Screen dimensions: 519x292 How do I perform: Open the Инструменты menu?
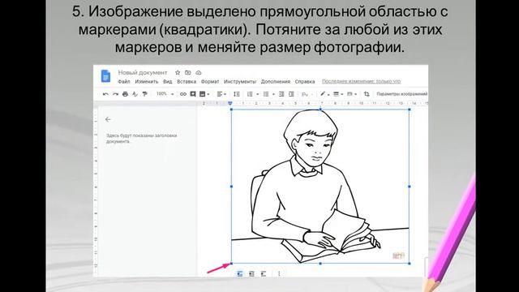[240, 81]
